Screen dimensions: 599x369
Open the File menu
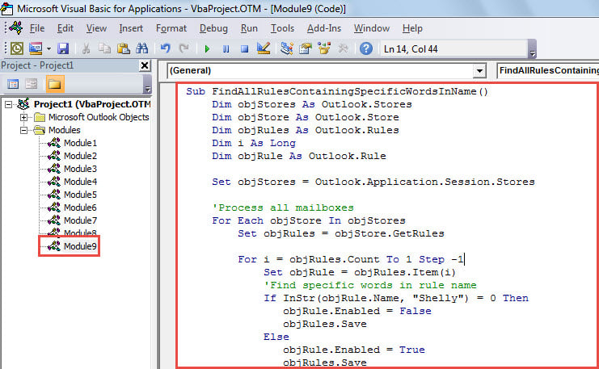pyautogui.click(x=37, y=28)
